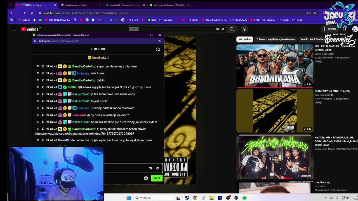Open the mordka song video title

click(x=322, y=183)
